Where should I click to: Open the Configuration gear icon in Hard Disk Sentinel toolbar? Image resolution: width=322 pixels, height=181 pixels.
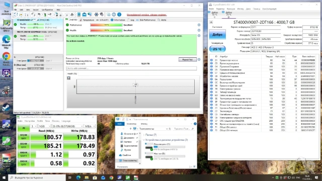click(96, 15)
